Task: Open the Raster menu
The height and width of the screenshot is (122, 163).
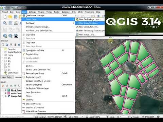Action: coord(57,12)
